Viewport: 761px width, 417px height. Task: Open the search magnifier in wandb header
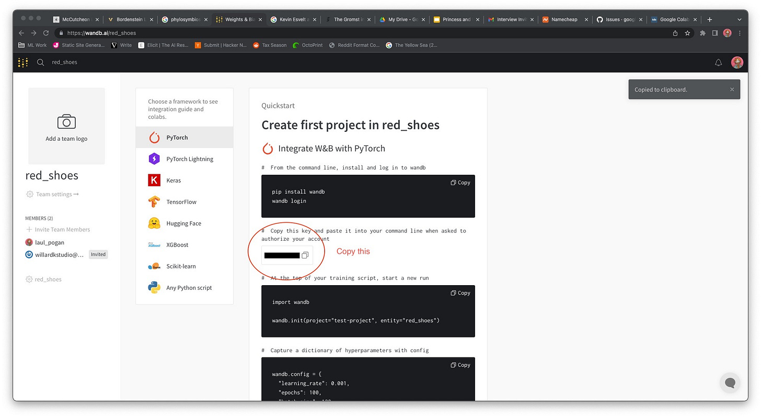(40, 62)
